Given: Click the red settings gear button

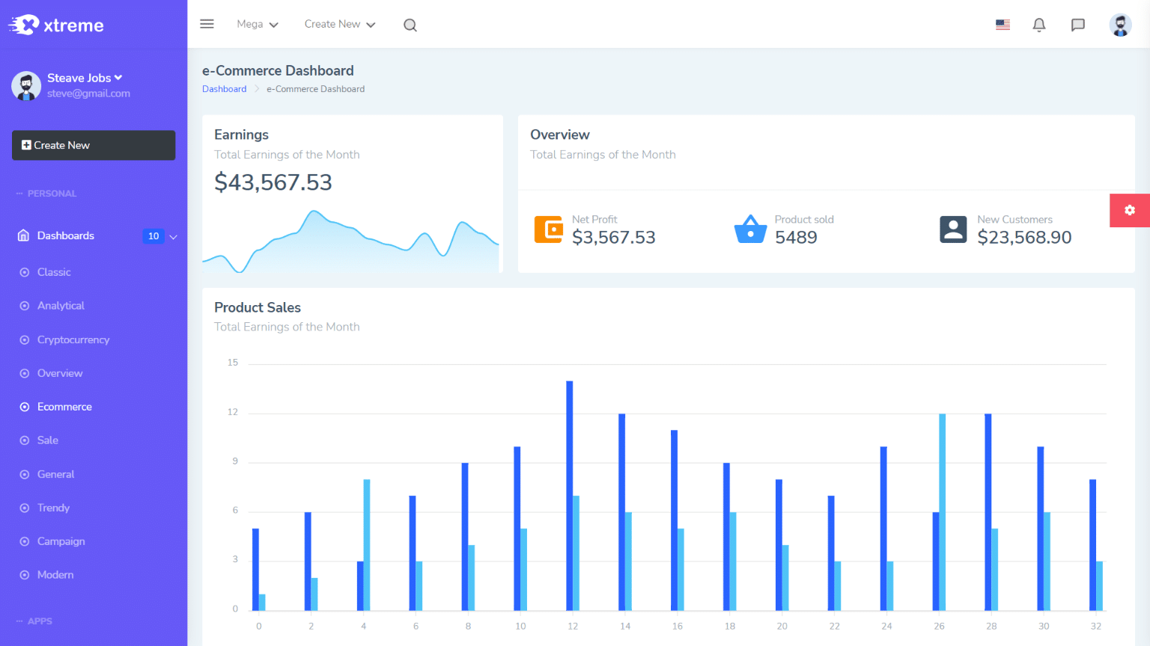Looking at the screenshot, I should coord(1130,210).
